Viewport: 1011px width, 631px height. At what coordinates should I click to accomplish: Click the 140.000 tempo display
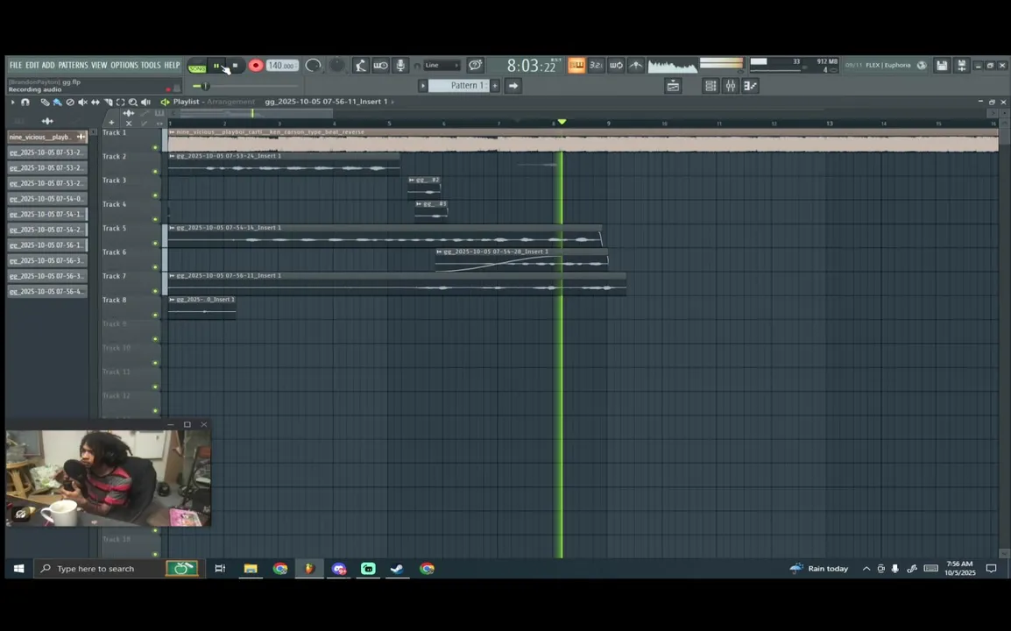282,66
